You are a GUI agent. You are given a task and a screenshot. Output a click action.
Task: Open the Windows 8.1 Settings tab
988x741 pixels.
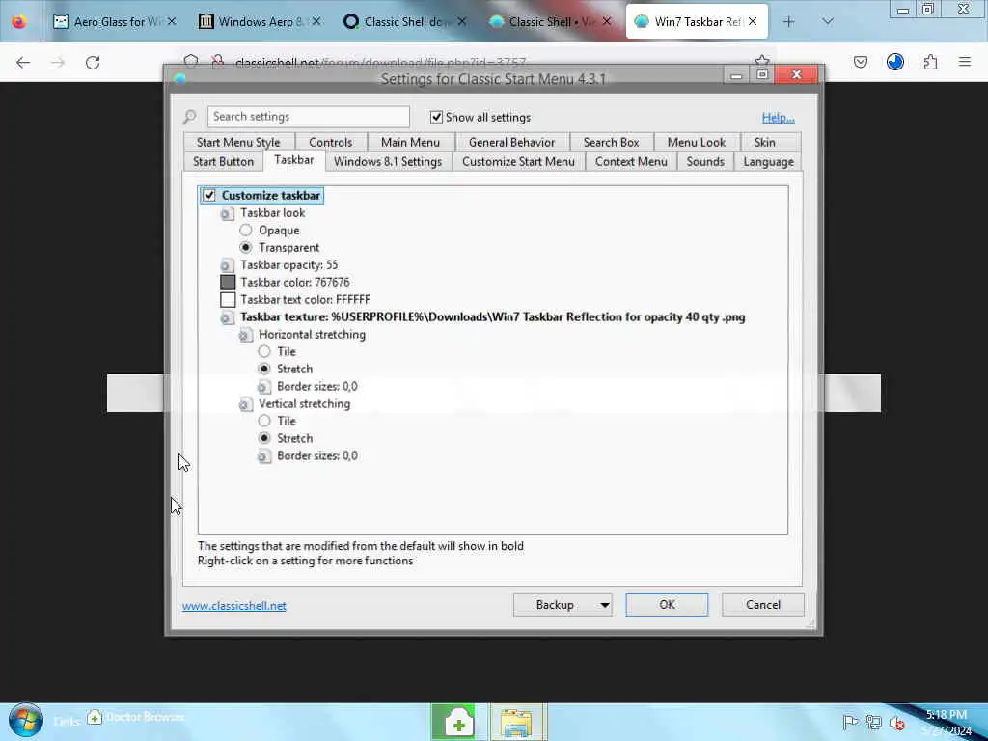(388, 162)
